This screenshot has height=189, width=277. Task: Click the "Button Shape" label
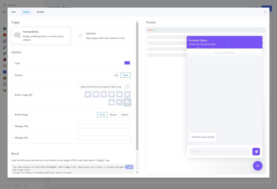[21, 115]
